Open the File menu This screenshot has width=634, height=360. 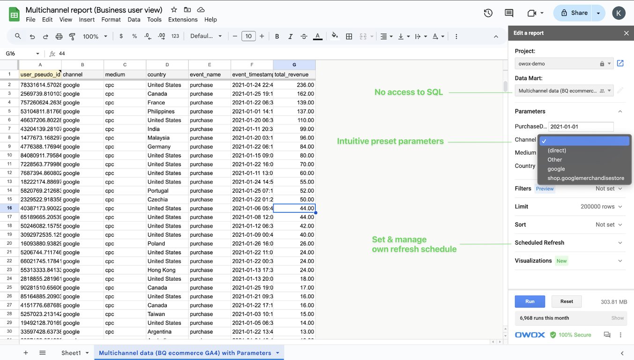tap(30, 20)
